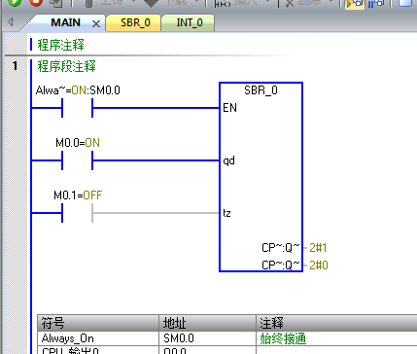Image resolution: width=417 pixels, height=354 pixels.
Task: Click the 地址 column header
Action: click(207, 323)
